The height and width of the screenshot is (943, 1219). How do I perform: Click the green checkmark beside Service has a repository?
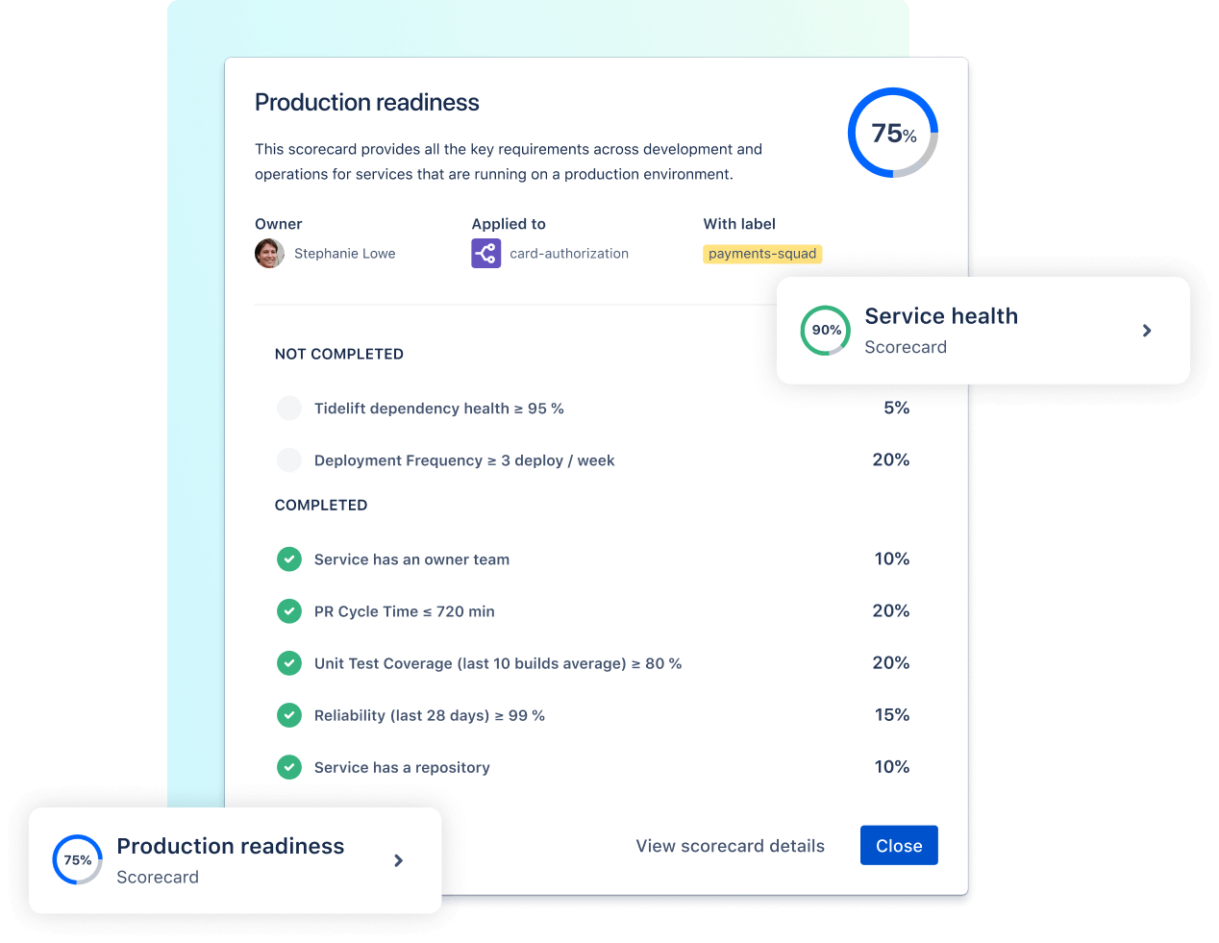pyautogui.click(x=289, y=767)
